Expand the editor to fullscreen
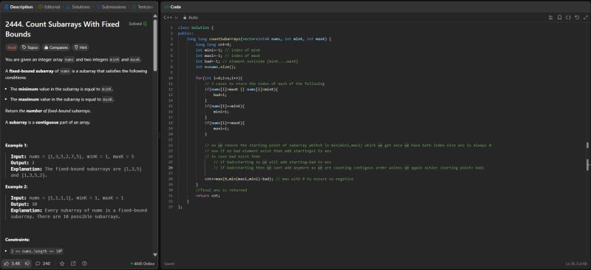The height and width of the screenshot is (270, 591). pyautogui.click(x=585, y=17)
